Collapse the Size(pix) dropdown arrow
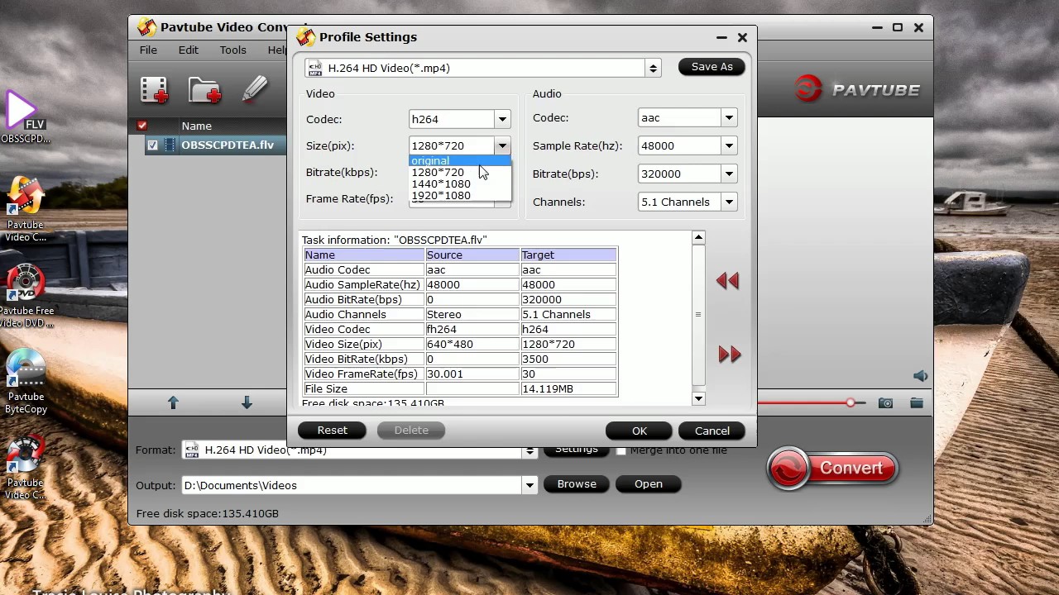 pyautogui.click(x=502, y=146)
